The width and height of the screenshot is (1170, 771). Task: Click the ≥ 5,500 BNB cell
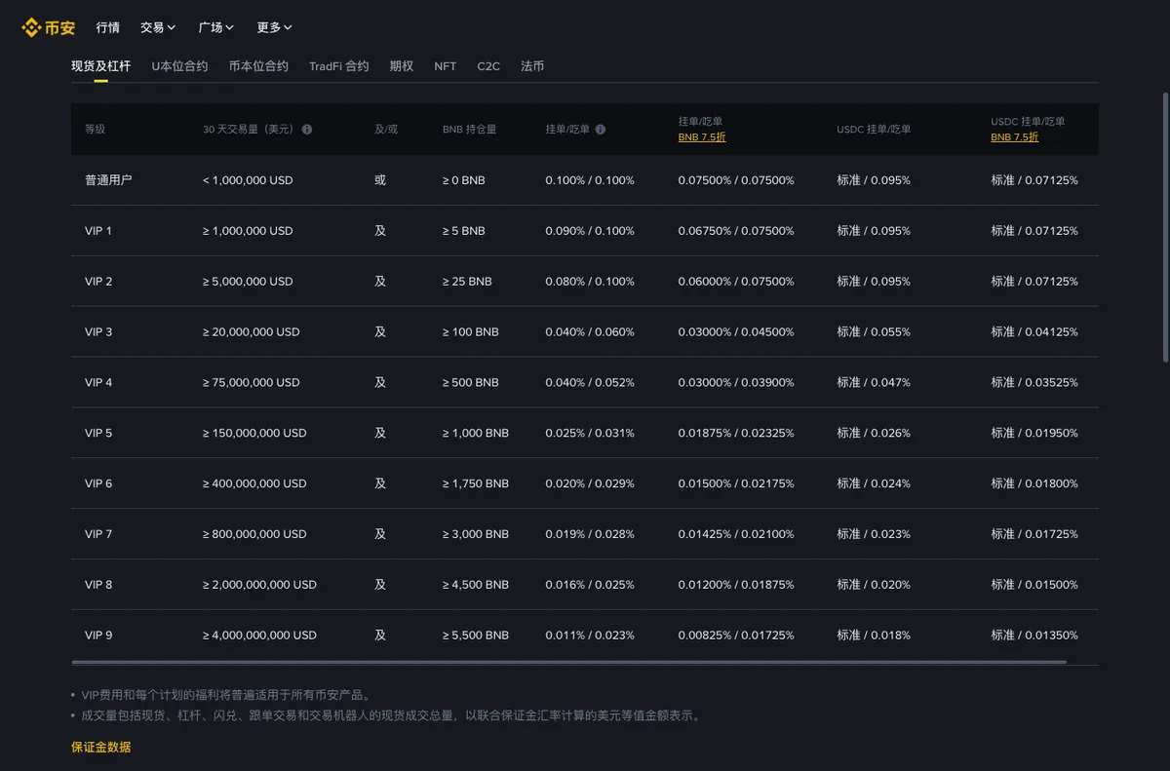point(476,636)
